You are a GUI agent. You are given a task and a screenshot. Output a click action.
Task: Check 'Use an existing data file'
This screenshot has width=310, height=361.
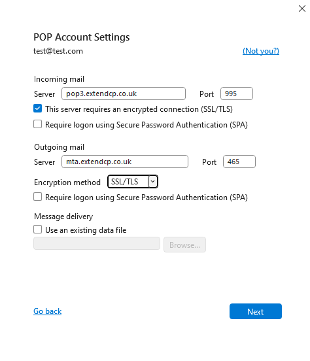(37, 230)
